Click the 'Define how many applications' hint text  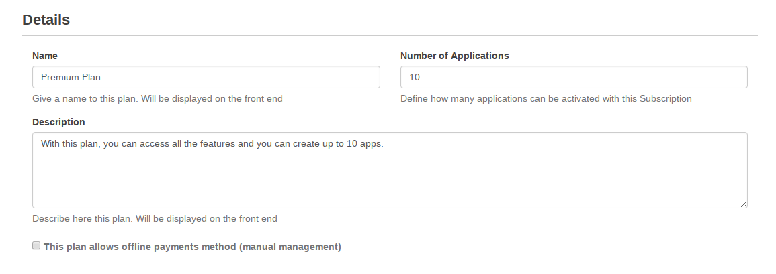pos(546,98)
